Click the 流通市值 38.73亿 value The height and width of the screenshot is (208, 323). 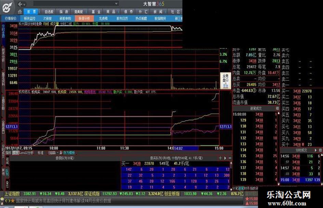pyautogui.click(x=274, y=102)
